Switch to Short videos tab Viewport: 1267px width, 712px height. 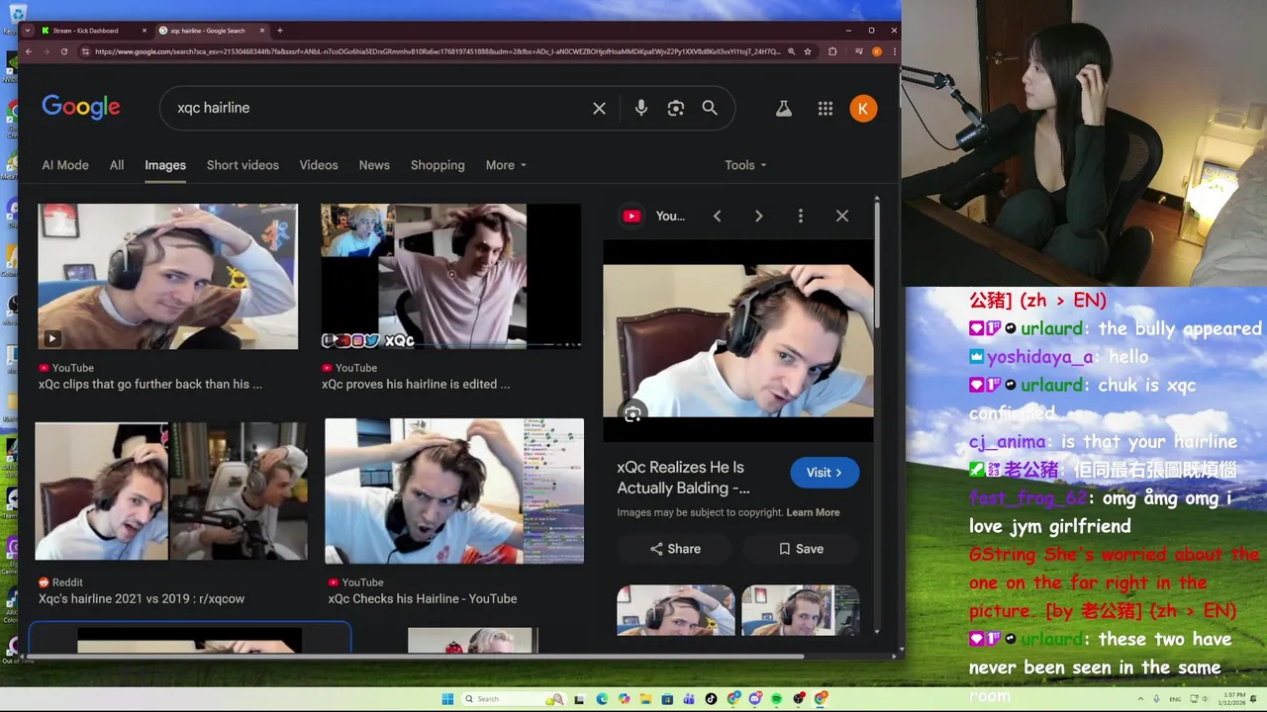pyautogui.click(x=243, y=165)
